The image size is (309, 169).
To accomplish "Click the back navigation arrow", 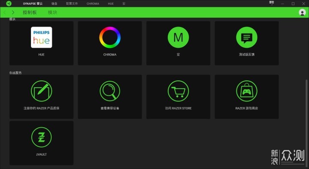I will [5, 12].
